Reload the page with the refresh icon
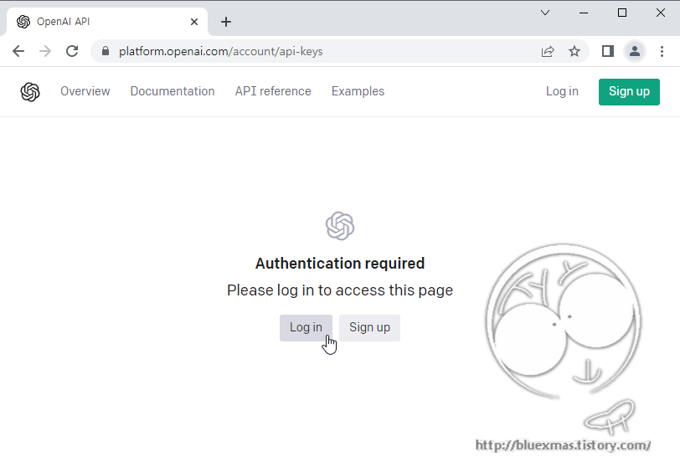Screen dimensions: 680x467 pos(72,51)
